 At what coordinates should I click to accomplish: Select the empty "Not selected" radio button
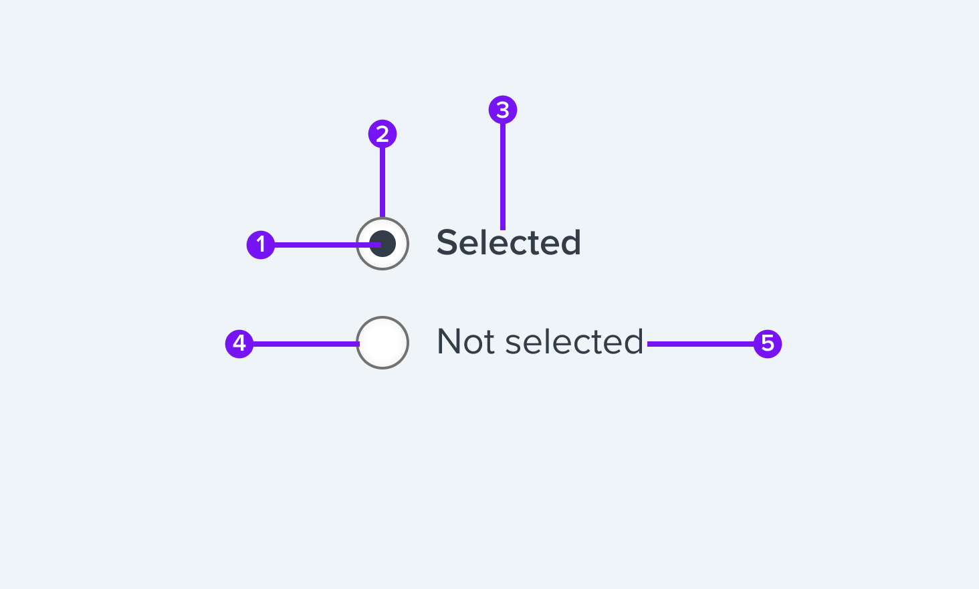(x=383, y=343)
